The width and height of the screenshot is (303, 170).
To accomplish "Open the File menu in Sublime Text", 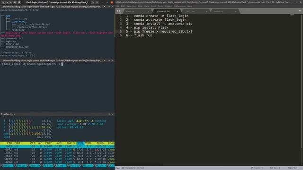I will [117, 6].
